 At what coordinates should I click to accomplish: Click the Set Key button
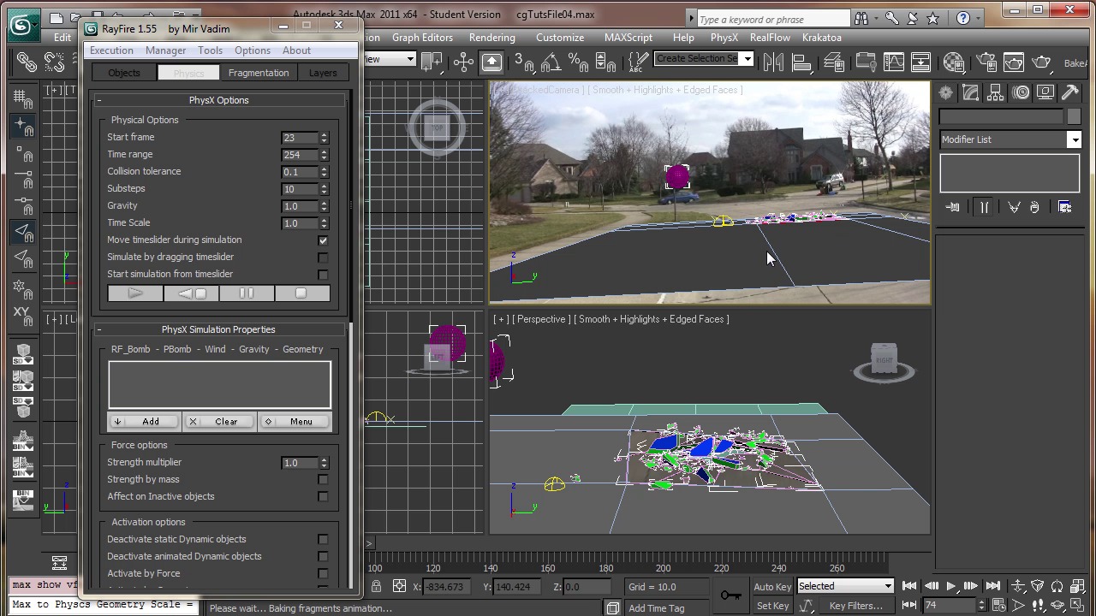click(x=772, y=606)
